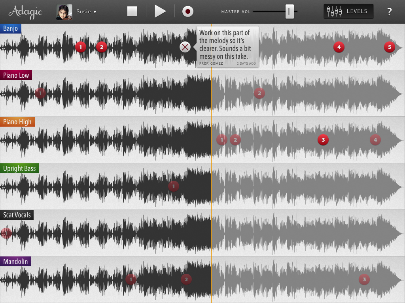Click the red Record button
This screenshot has height=303, width=405.
[188, 11]
